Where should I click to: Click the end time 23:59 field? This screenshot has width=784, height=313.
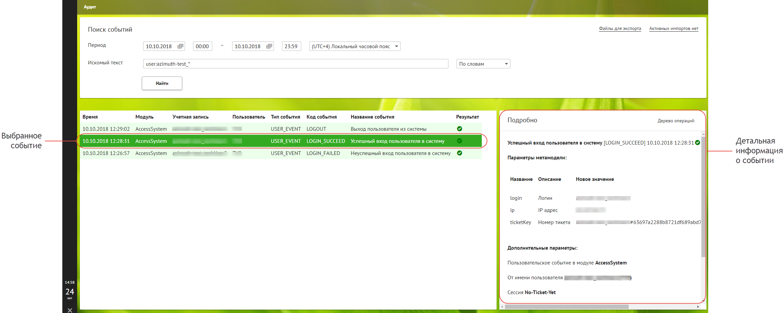[x=291, y=46]
